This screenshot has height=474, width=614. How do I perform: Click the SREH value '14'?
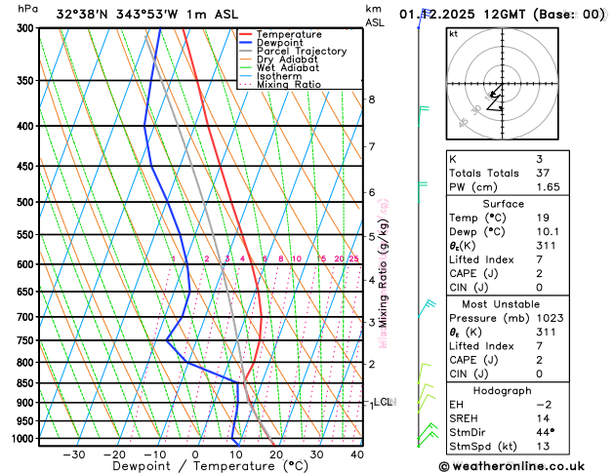[543, 418]
